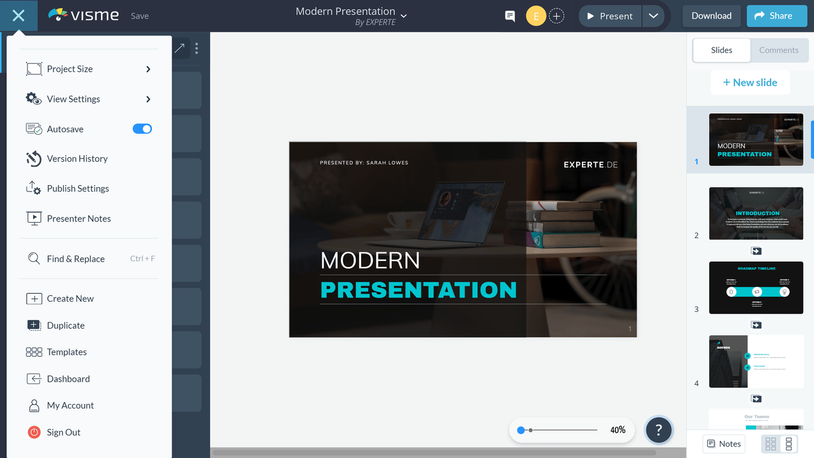814x458 pixels.
Task: Switch to the Comments tab
Action: click(x=779, y=50)
